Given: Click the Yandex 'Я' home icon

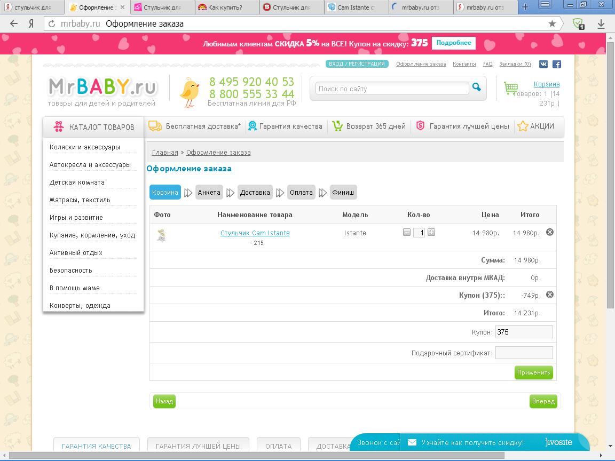Looking at the screenshot, I should (x=31, y=24).
